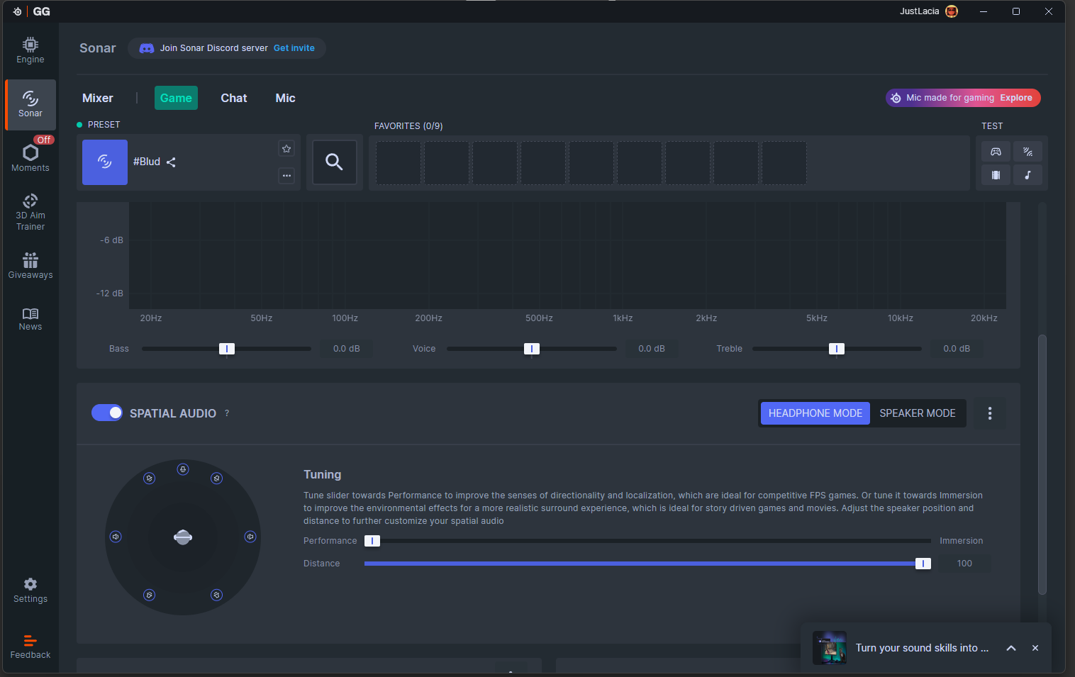Expand the sound skills notification
The width and height of the screenshot is (1075, 677).
coord(1011,648)
